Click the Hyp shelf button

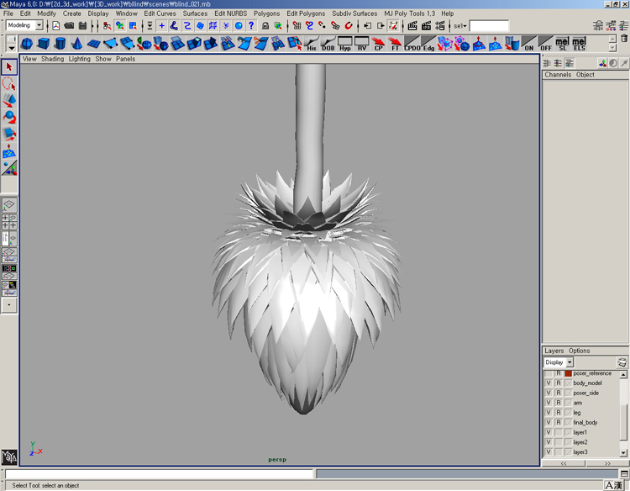click(x=344, y=44)
